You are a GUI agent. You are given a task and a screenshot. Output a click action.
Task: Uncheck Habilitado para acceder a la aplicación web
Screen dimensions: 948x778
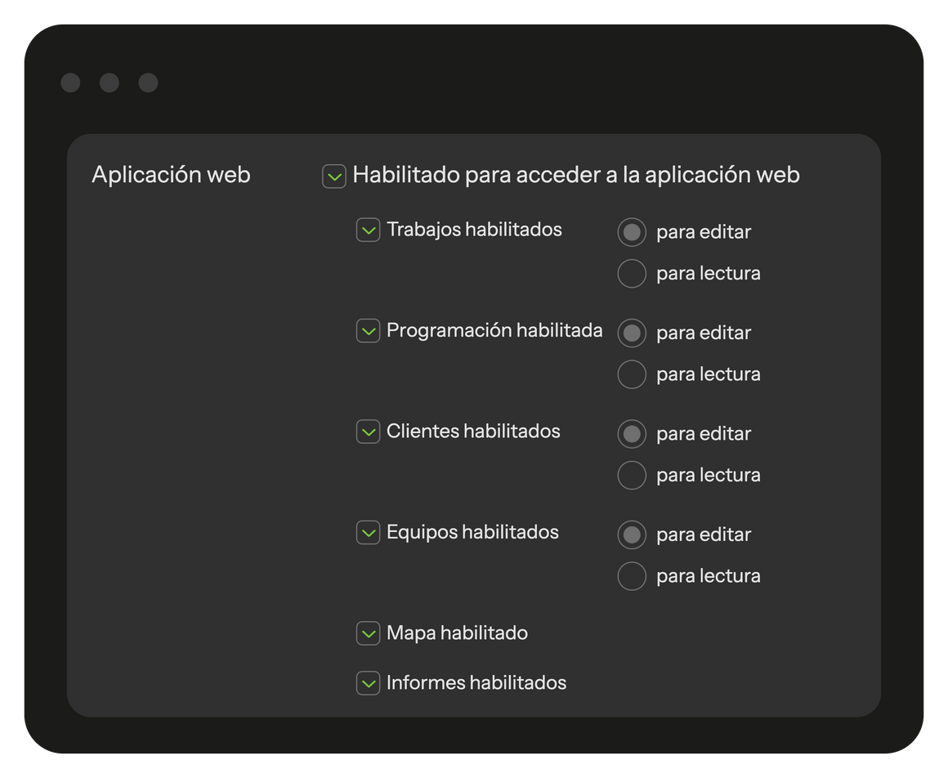[334, 177]
